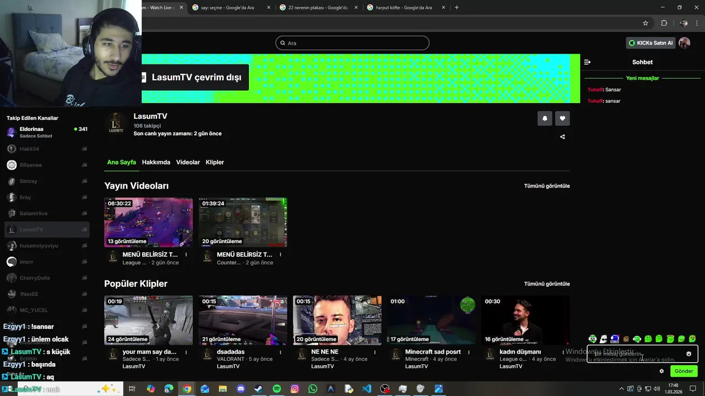Viewport: 705px width, 396px height.
Task: Click KICKs Satın Al button
Action: [x=651, y=43]
